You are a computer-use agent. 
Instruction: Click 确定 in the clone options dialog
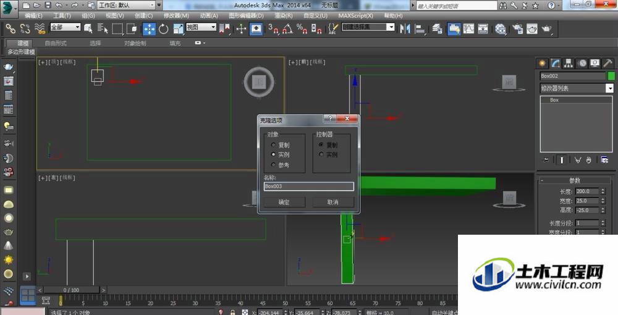click(x=284, y=202)
